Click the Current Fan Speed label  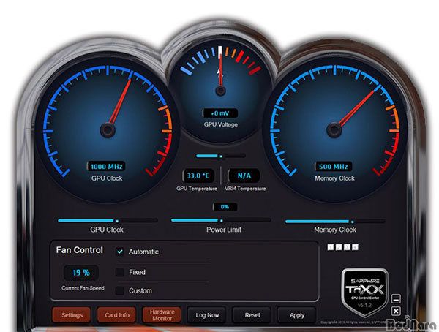click(83, 288)
